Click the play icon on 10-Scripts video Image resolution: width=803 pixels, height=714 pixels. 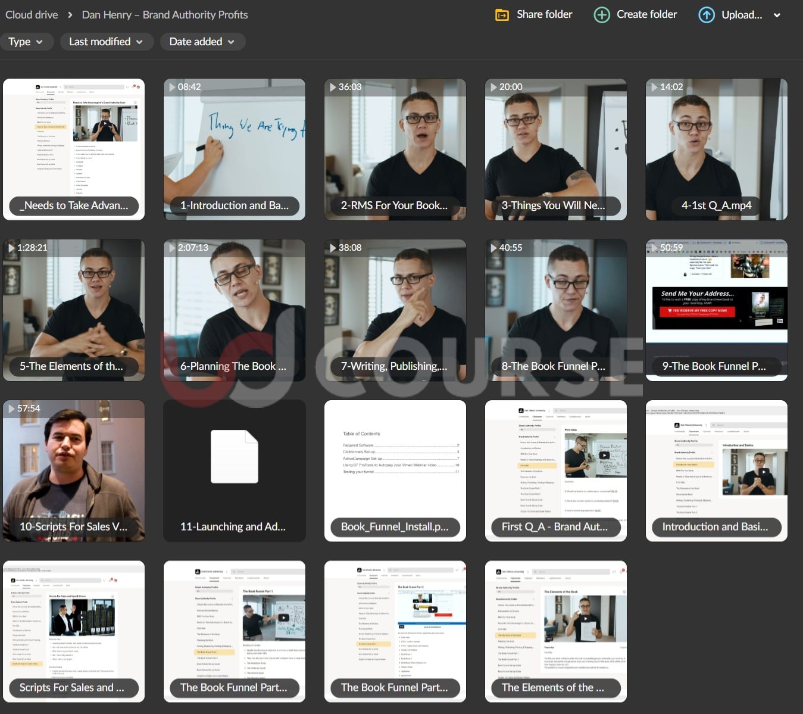(11, 409)
